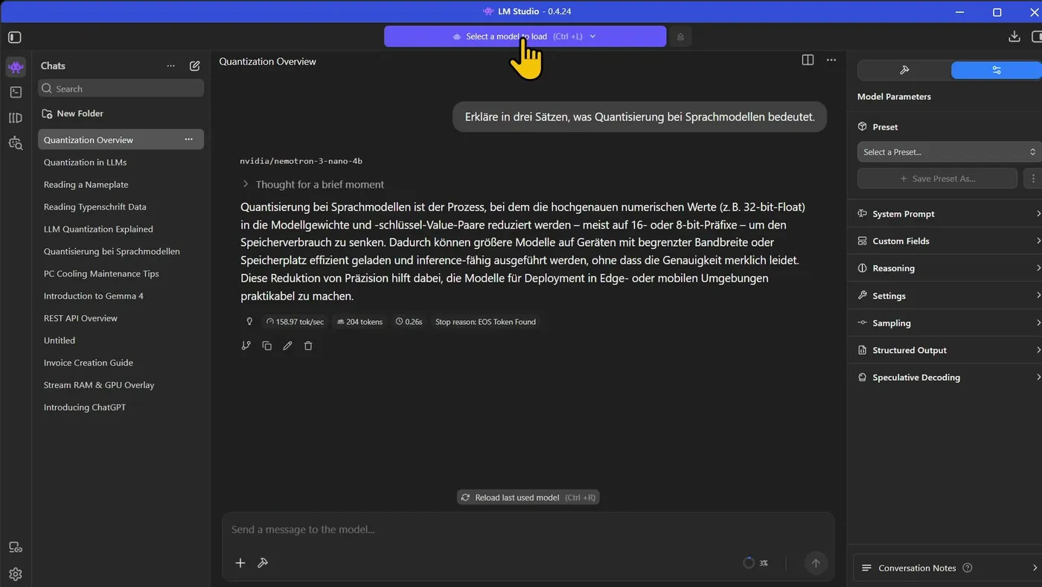Create a New Folder in Chats
Image resolution: width=1042 pixels, height=587 pixels.
pyautogui.click(x=73, y=114)
